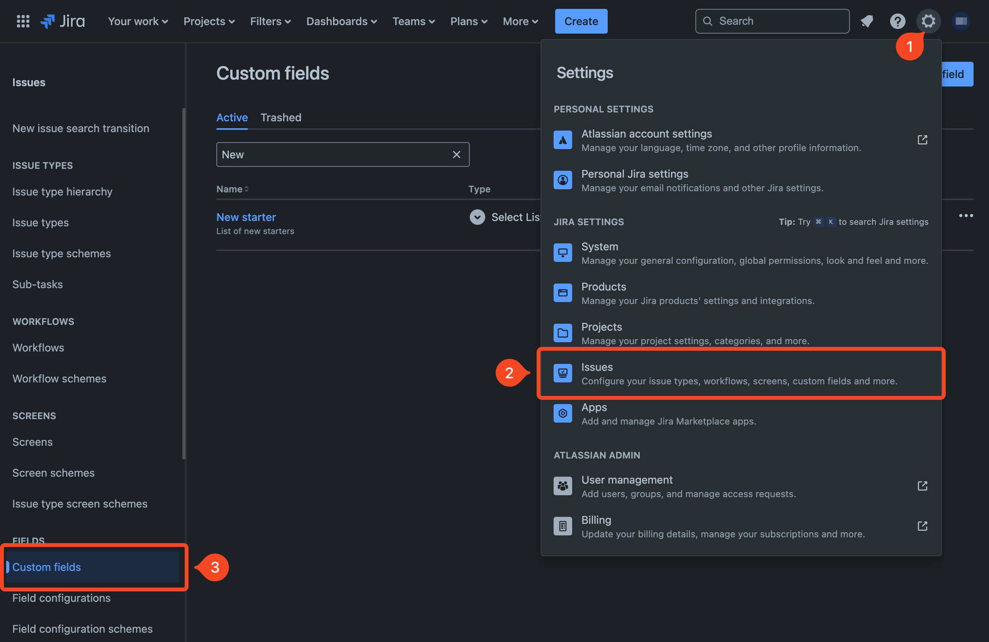989x642 pixels.
Task: Select Custom fields in sidebar
Action: point(92,567)
